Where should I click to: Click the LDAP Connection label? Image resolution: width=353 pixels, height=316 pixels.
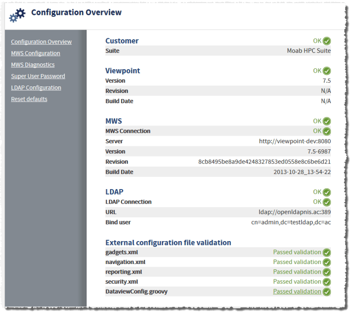point(128,202)
